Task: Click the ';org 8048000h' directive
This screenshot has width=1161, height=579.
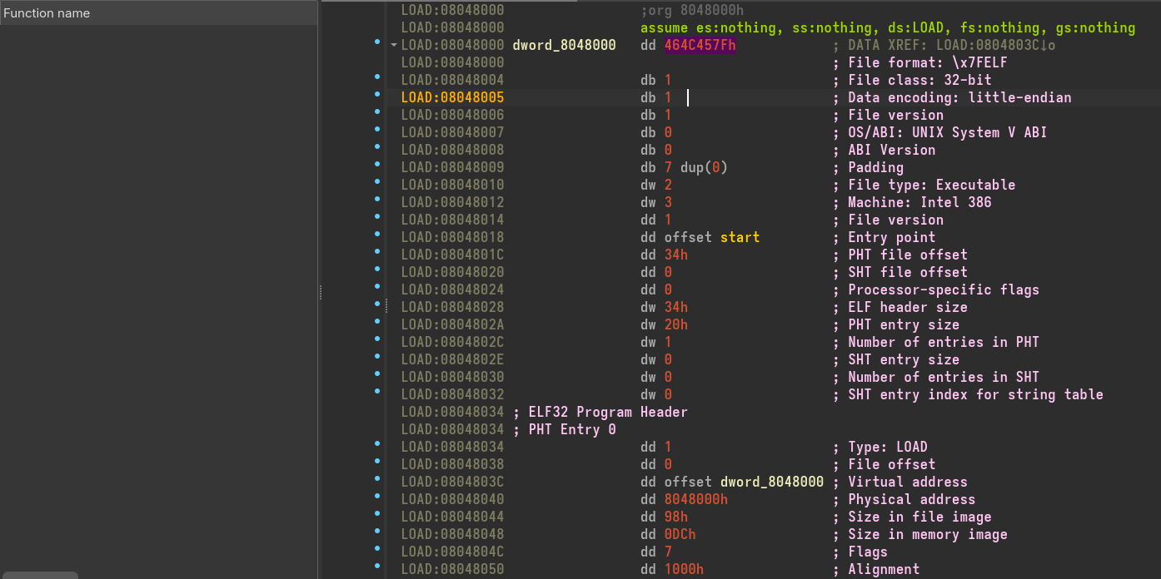Action: [x=691, y=10]
